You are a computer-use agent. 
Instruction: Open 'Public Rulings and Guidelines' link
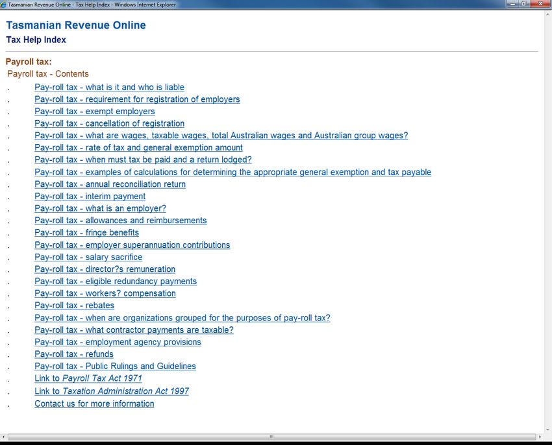115,367
